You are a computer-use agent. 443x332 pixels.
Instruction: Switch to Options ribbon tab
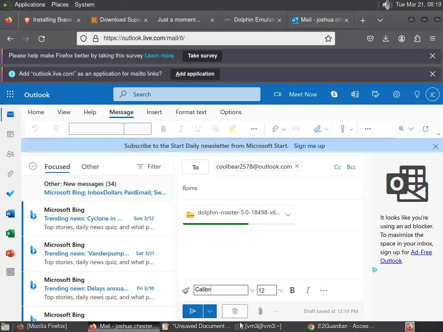(231, 112)
